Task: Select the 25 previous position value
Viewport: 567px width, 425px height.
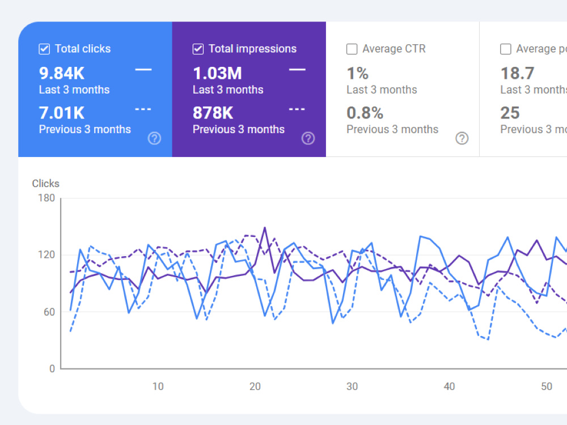Action: click(510, 113)
